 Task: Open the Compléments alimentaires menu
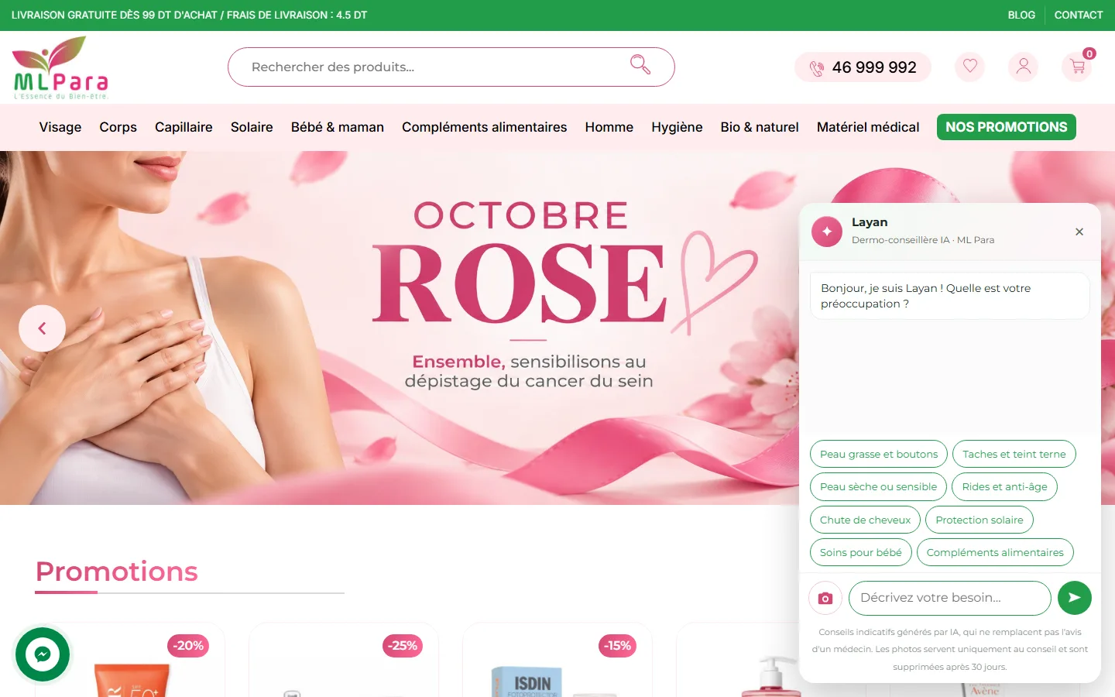pos(484,127)
